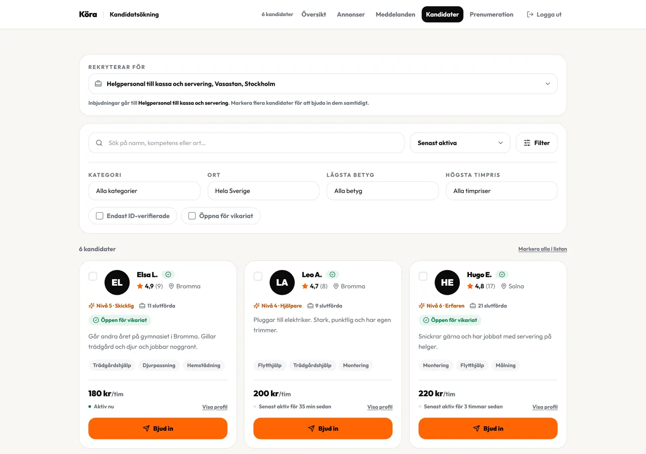Open the Kategori dropdown
The height and width of the screenshot is (454, 646).
[144, 191]
